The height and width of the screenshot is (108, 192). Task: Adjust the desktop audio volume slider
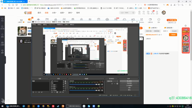83,84
